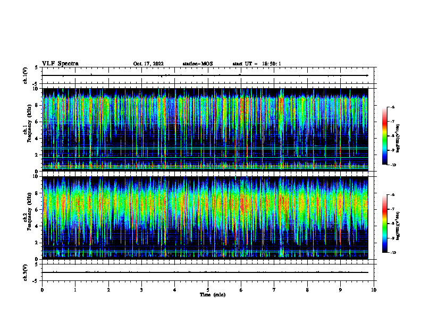
Task: Click the "8" kHz tick of ch.2 panel
Action: 37,193
